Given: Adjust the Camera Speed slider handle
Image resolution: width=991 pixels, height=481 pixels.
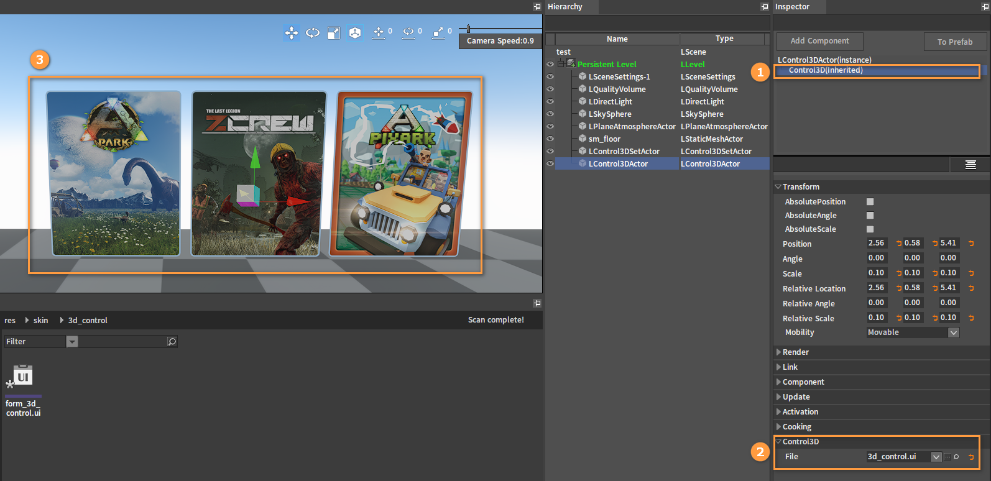Looking at the screenshot, I should pyautogui.click(x=468, y=29).
